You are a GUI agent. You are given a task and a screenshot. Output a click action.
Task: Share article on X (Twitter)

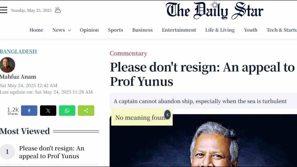[x=48, y=111]
